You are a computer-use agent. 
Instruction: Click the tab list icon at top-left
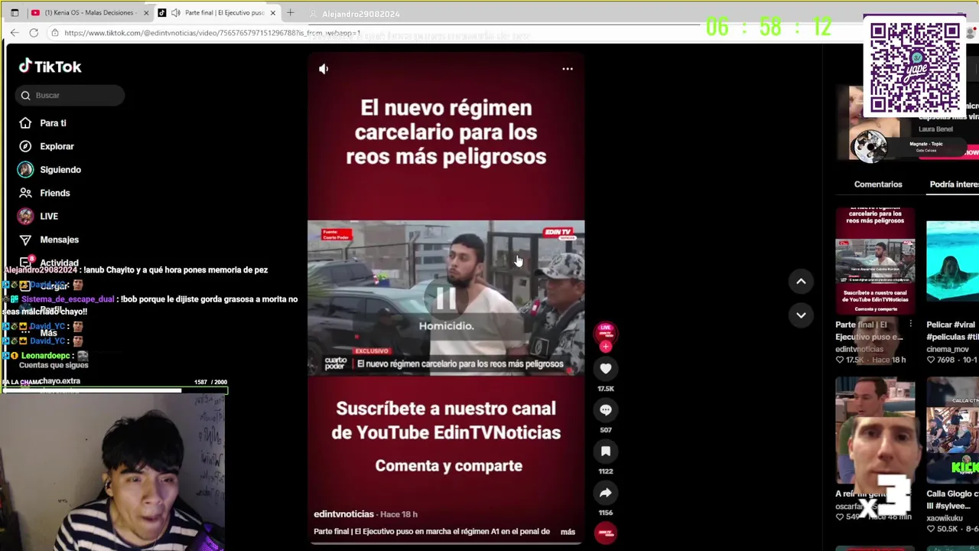(15, 13)
